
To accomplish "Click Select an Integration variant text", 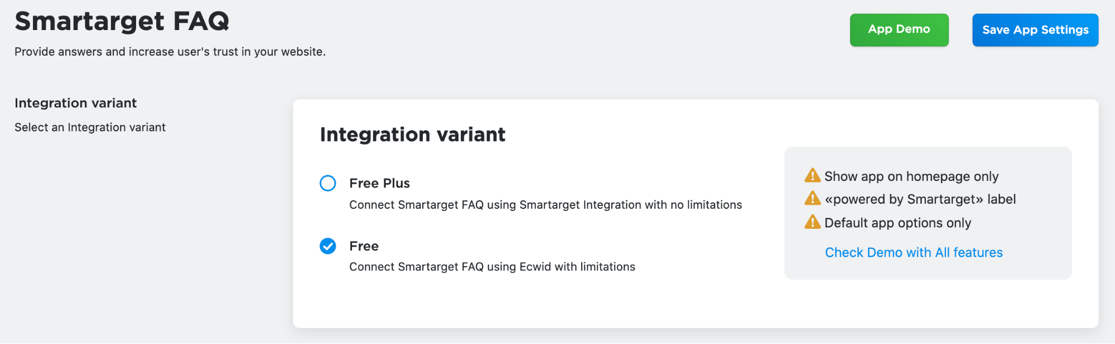I will click(x=90, y=127).
